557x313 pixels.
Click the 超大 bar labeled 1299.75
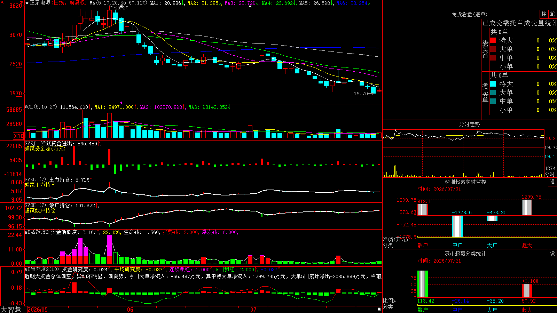(x=527, y=208)
